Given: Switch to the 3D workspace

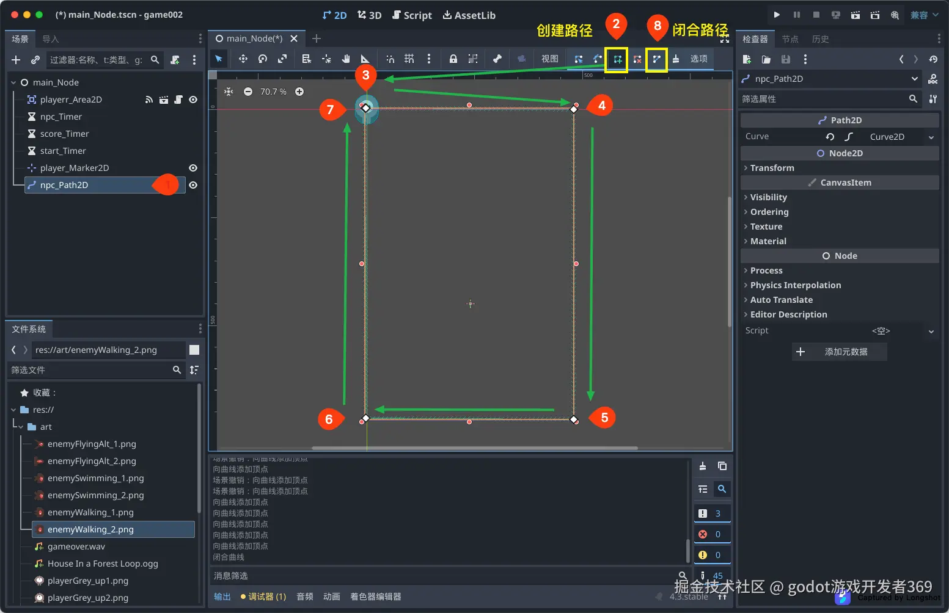Looking at the screenshot, I should pyautogui.click(x=370, y=15).
